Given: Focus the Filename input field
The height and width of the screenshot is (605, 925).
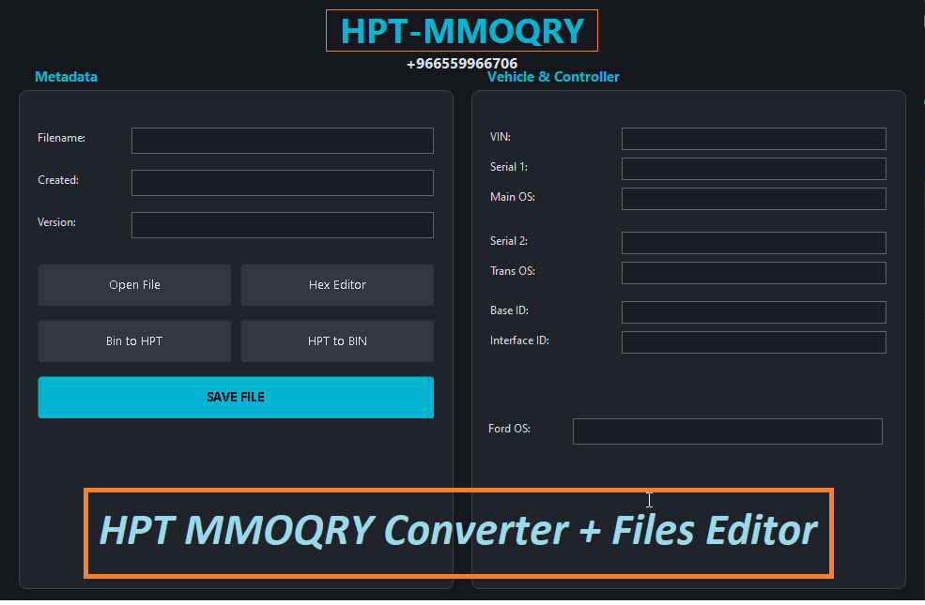Looking at the screenshot, I should (x=282, y=141).
